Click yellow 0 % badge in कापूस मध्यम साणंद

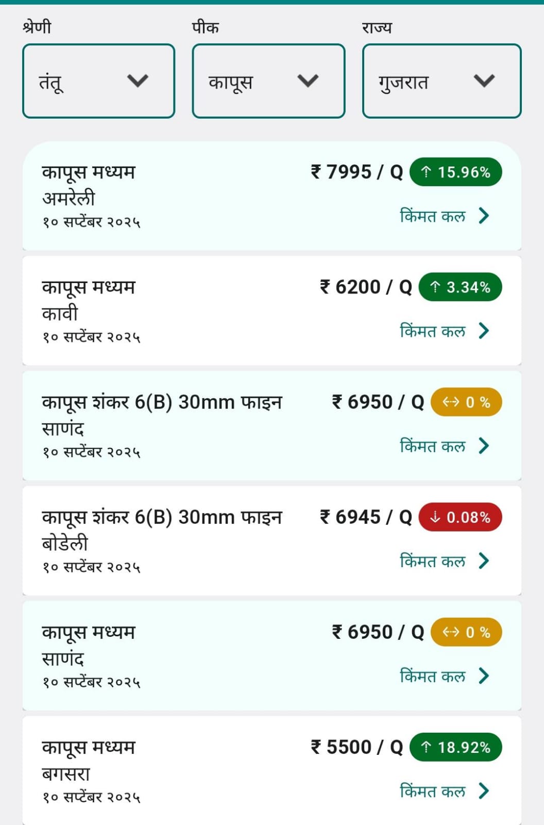click(466, 632)
